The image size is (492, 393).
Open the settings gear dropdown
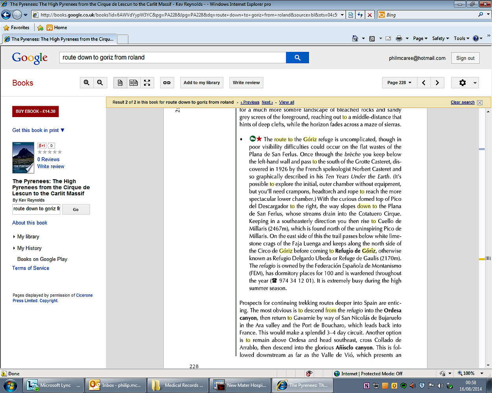click(465, 83)
